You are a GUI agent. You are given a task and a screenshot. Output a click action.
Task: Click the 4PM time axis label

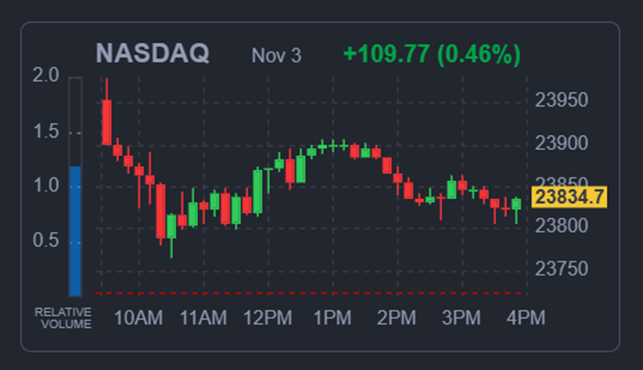[x=526, y=318]
